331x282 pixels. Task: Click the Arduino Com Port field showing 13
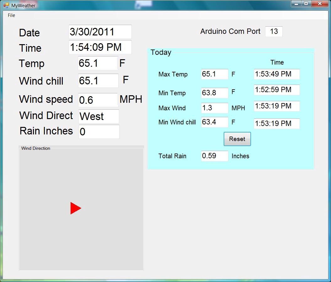click(274, 31)
